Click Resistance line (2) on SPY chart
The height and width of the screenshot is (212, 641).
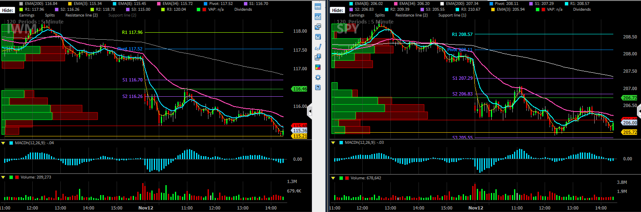411,15
